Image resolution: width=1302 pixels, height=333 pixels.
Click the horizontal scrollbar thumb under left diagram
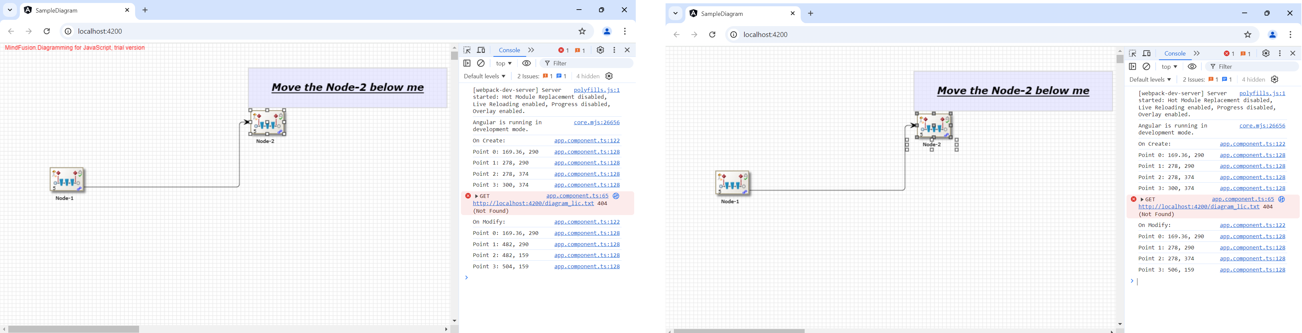click(x=74, y=329)
